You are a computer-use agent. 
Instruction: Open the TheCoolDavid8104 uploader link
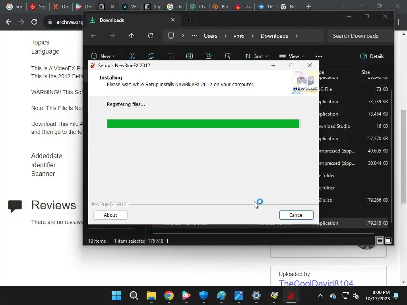pos(316,283)
